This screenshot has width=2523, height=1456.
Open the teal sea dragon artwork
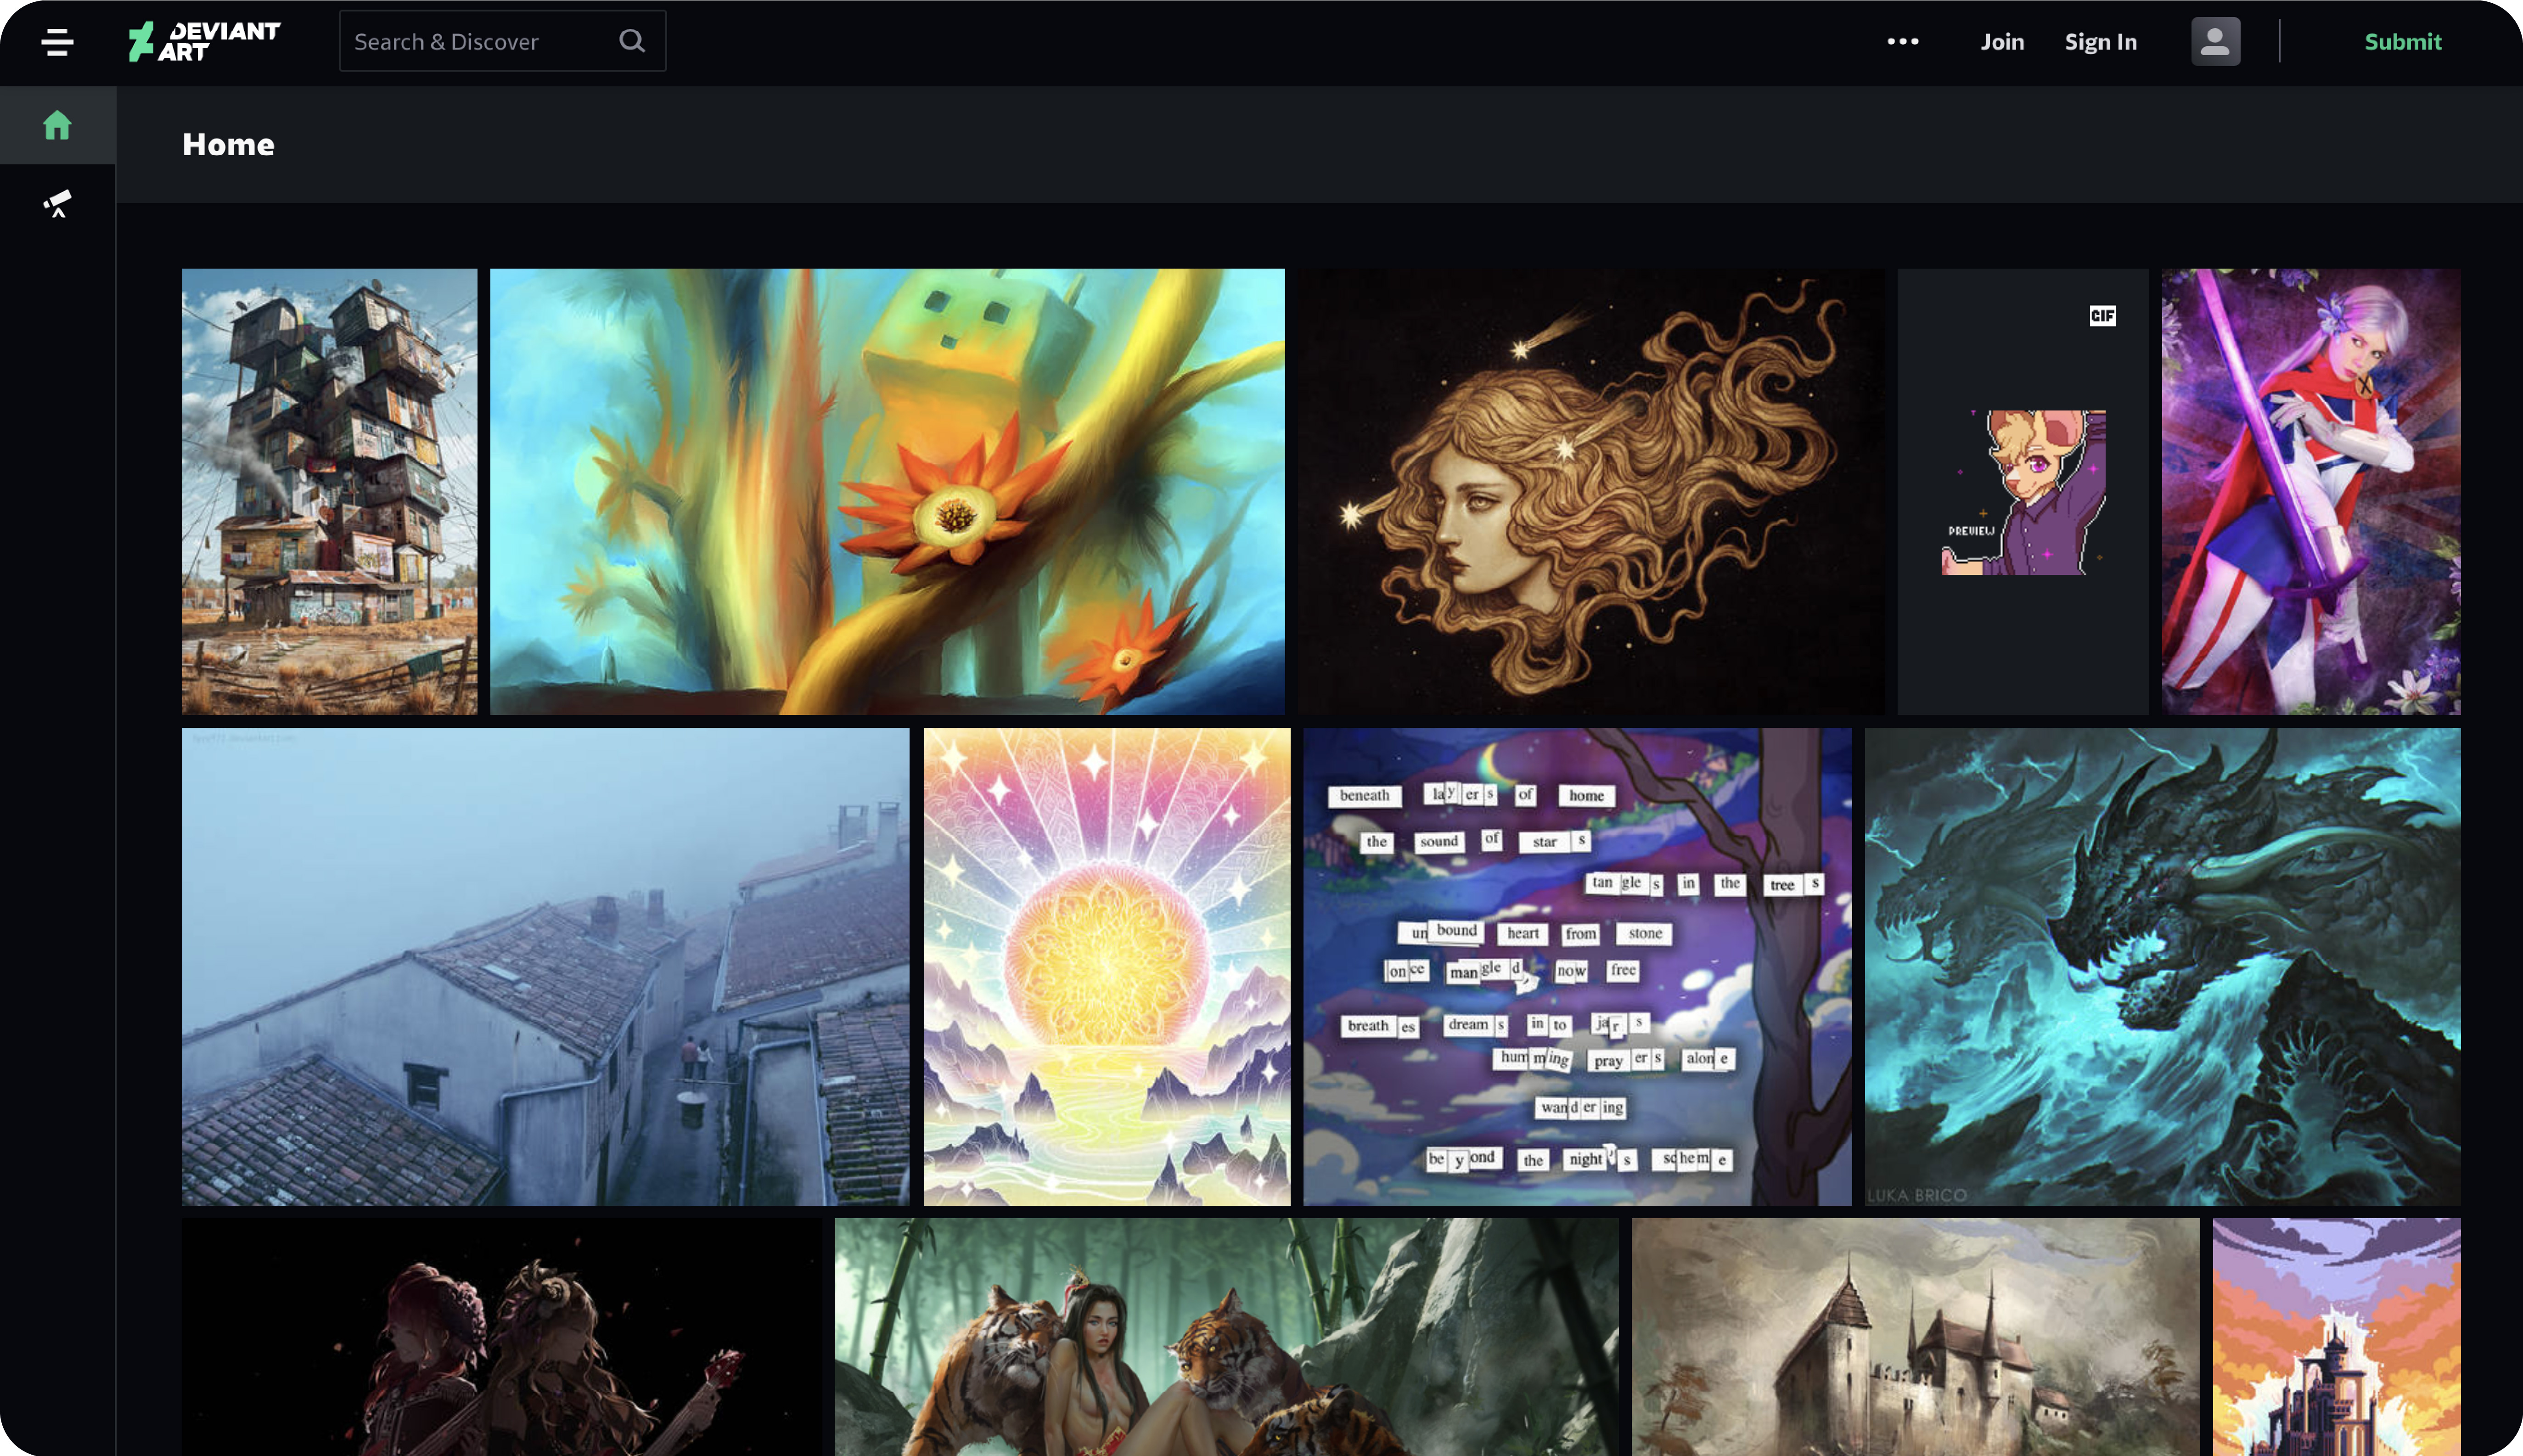[2163, 966]
